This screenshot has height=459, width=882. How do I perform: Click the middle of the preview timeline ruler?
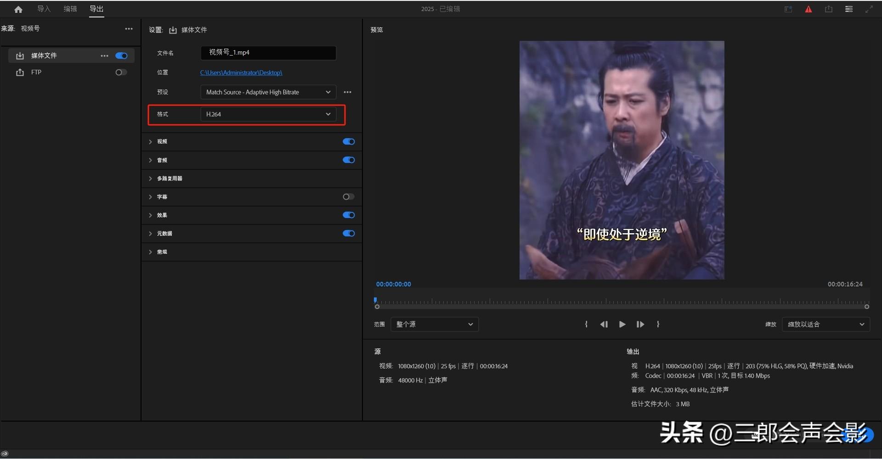[x=622, y=302]
